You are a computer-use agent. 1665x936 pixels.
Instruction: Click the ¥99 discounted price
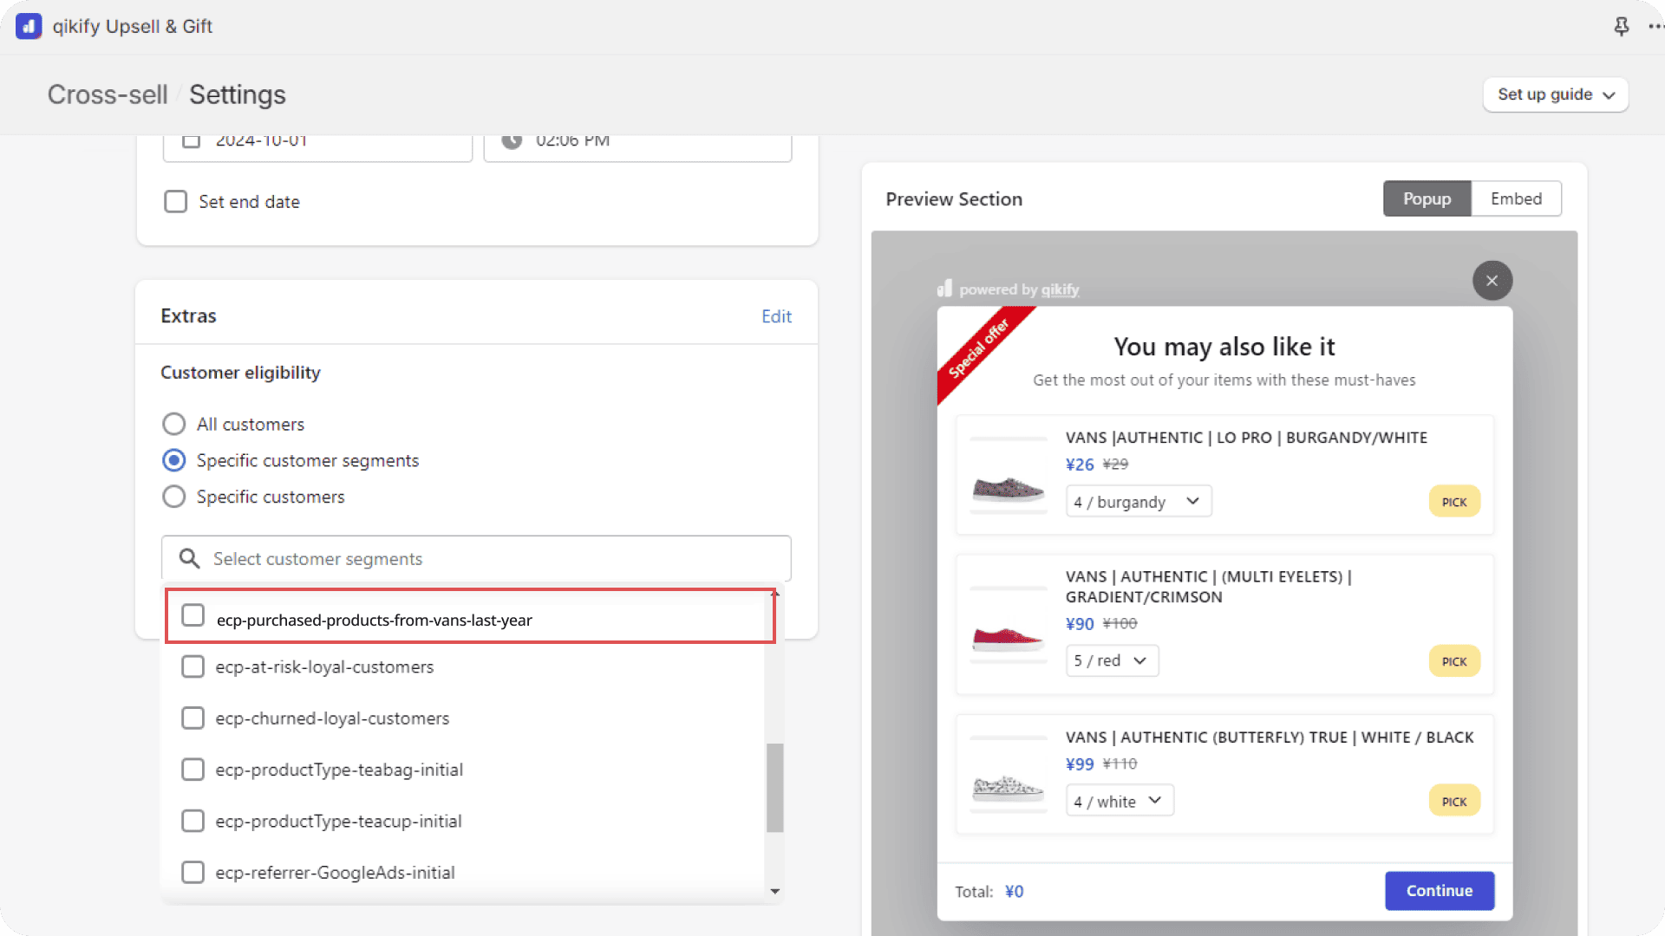coord(1080,764)
